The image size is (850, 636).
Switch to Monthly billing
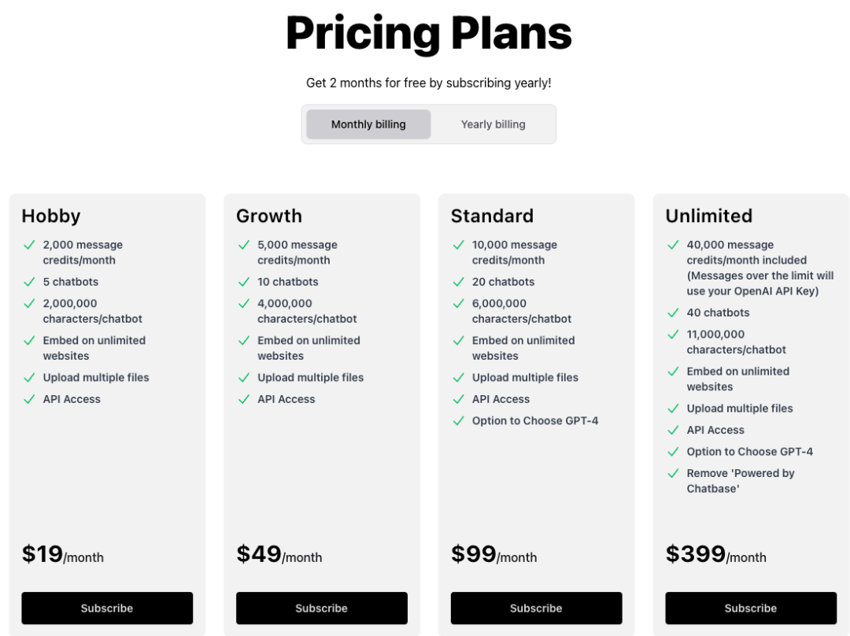[x=368, y=124]
